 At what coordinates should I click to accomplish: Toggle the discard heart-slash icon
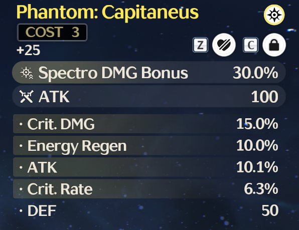(x=224, y=45)
